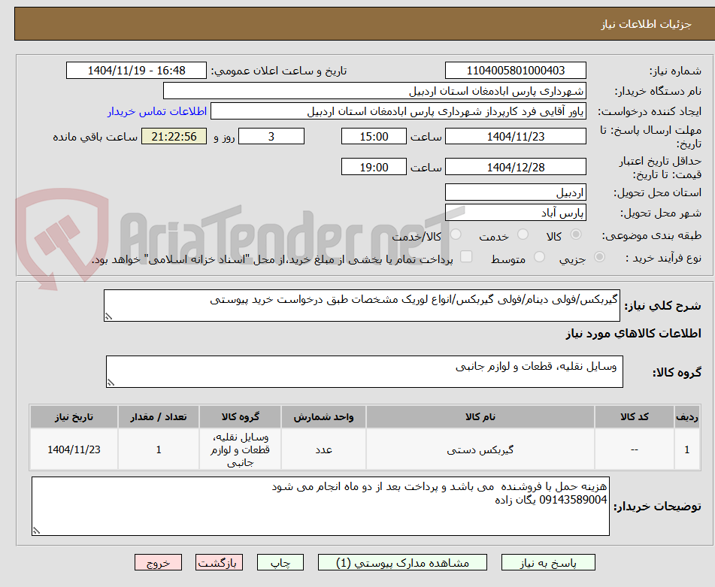Click the price validity date 1404/12/28 field
Viewport: 715px width, 587px height.
coord(515,168)
